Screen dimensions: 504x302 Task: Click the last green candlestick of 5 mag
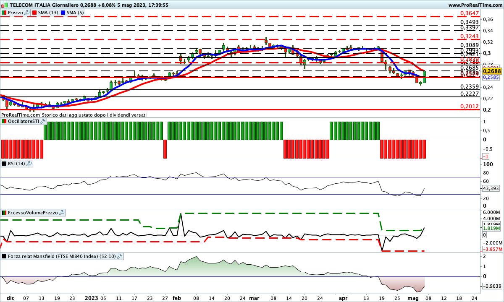coord(425,77)
